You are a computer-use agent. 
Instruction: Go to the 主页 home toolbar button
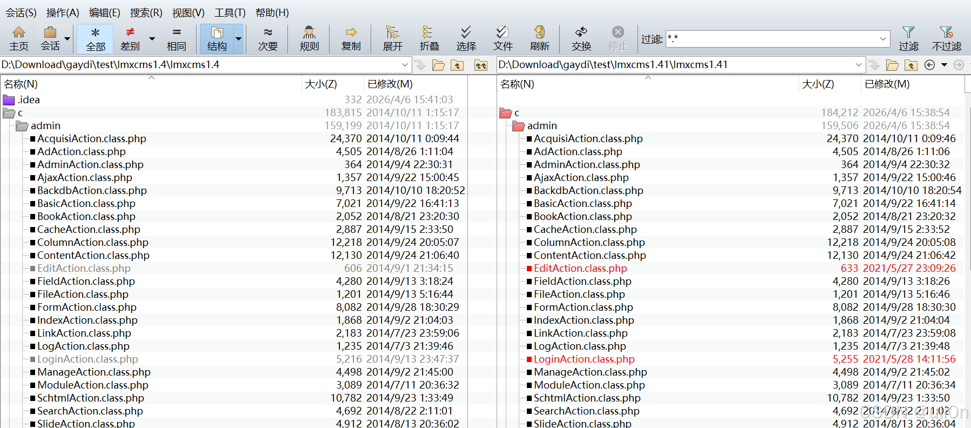click(19, 39)
